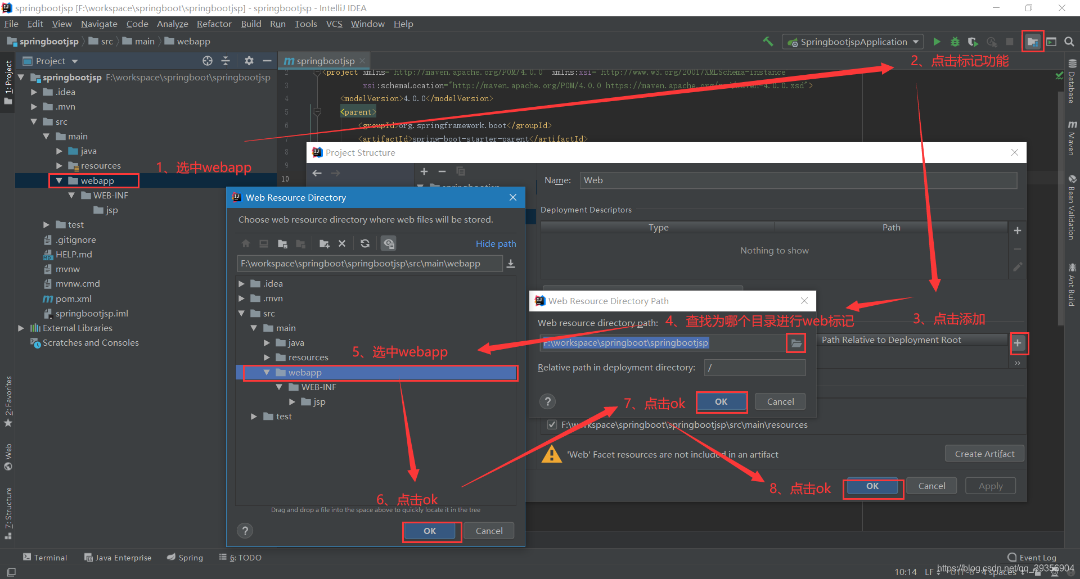Click the browse folder icon next to web resource directory path

coord(796,343)
